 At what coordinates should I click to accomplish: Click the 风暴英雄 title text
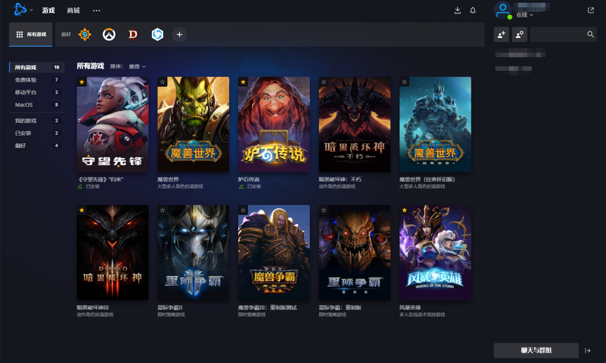[x=410, y=308]
